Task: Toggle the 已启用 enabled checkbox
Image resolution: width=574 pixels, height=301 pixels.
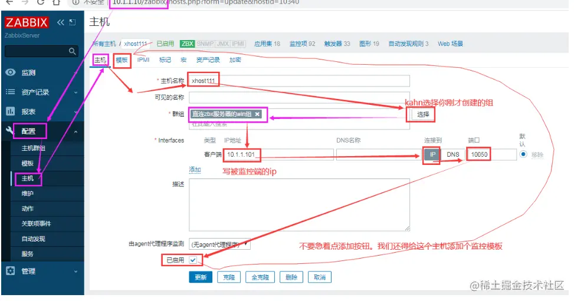Action: pyautogui.click(x=193, y=260)
